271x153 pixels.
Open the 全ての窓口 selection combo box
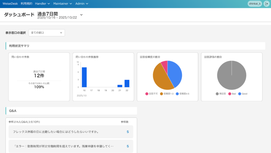coord(47,33)
